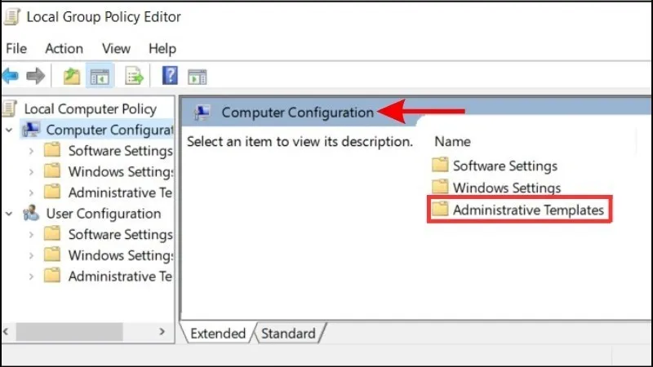
Task: Toggle Show/Hide Console Tree toolbar icon
Action: click(x=100, y=77)
